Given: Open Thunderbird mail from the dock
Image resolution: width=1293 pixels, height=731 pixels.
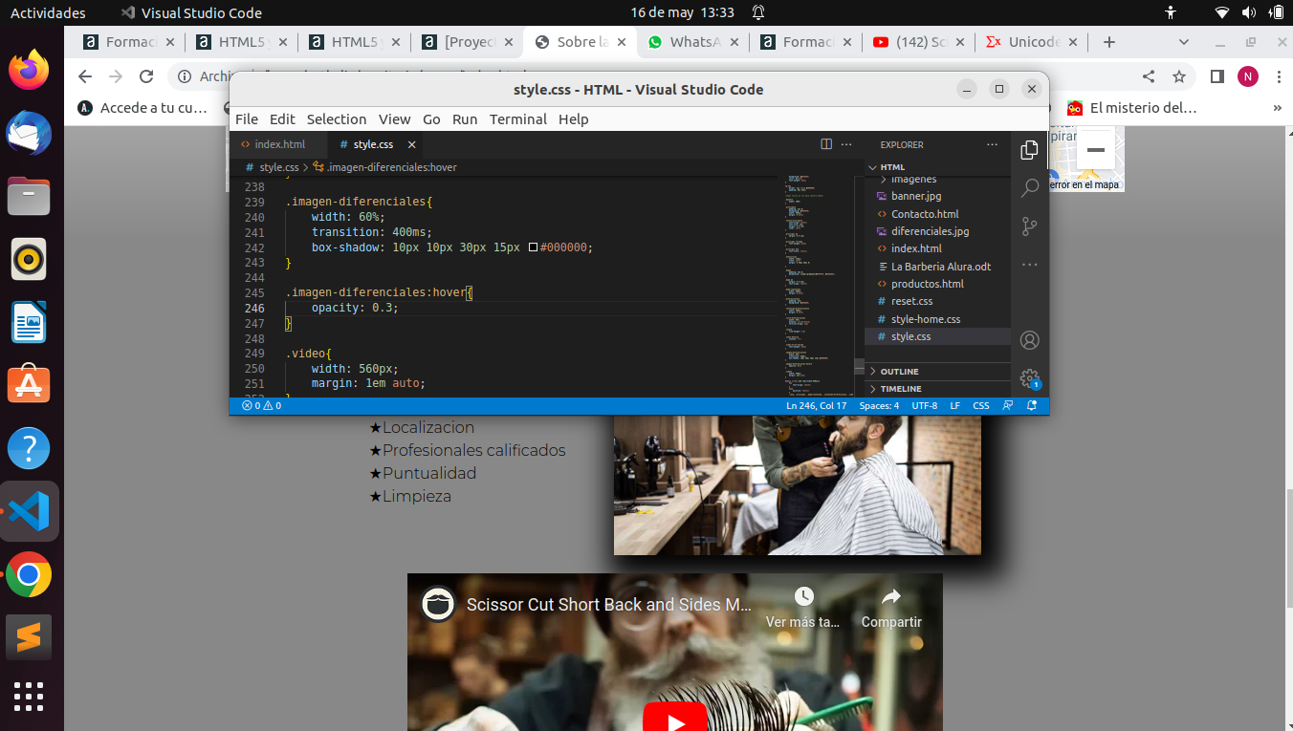Looking at the screenshot, I should click(x=29, y=133).
